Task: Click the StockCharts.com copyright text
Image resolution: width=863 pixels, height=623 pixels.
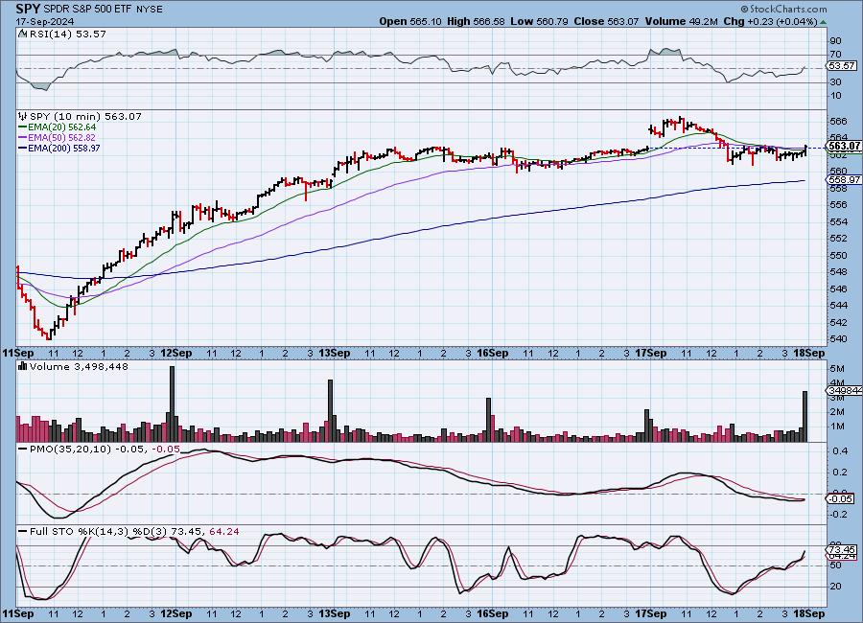Action: (x=783, y=9)
